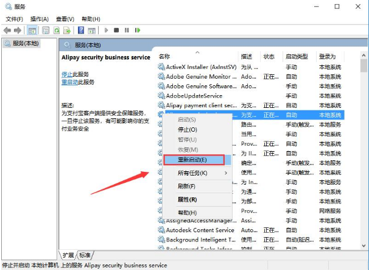Expand 所有任务(K) submenu arrow
This screenshot has height=270, width=369.
(x=226, y=173)
